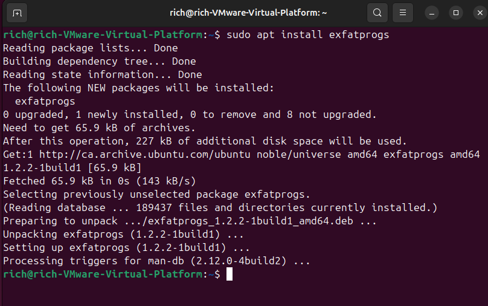Click the indented 'exfatprogs' package name
This screenshot has width=488, height=306.
(x=45, y=101)
